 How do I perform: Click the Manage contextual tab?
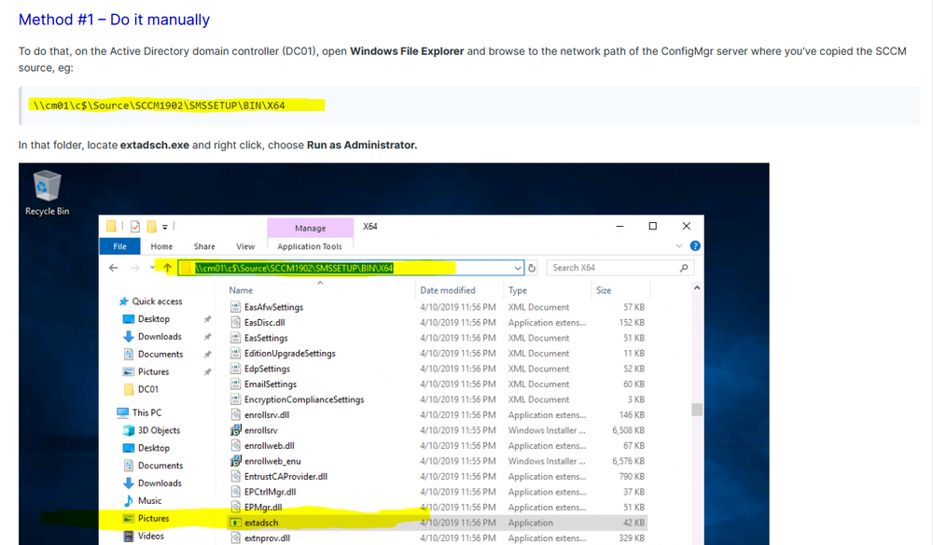[x=310, y=228]
